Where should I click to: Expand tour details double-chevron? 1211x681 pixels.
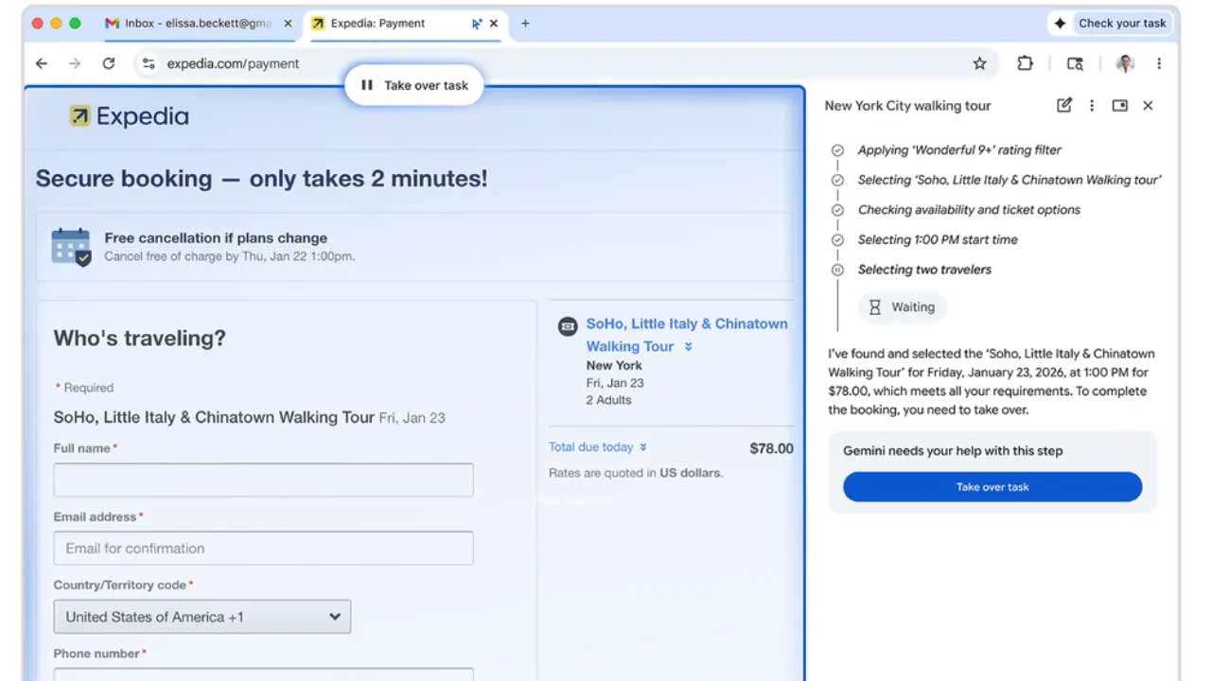tap(689, 347)
